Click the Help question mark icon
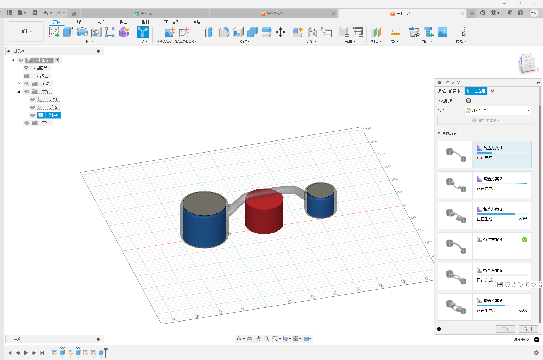The image size is (543, 360). pos(520,13)
